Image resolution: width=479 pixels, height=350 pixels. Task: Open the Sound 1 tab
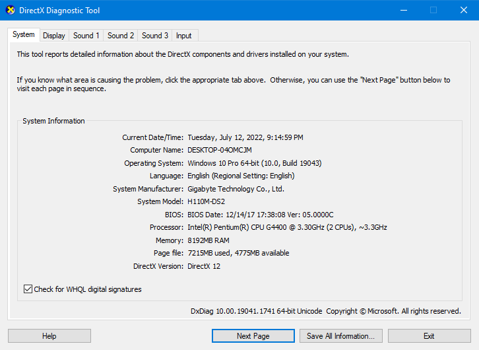point(86,36)
